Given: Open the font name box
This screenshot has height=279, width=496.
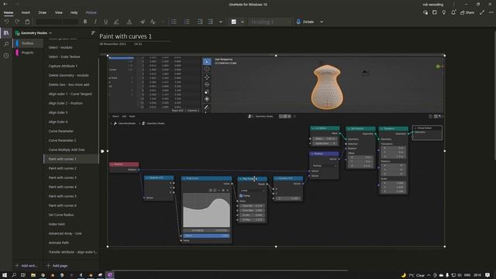Looking at the screenshot, I should 48,22.
